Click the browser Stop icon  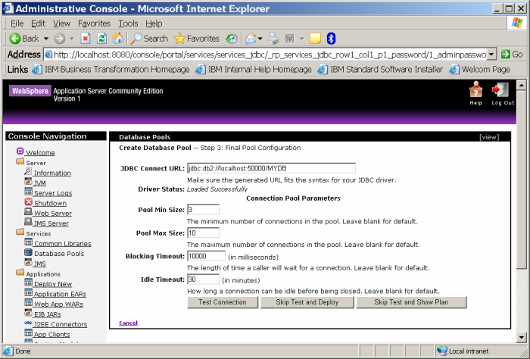pyautogui.click(x=86, y=38)
